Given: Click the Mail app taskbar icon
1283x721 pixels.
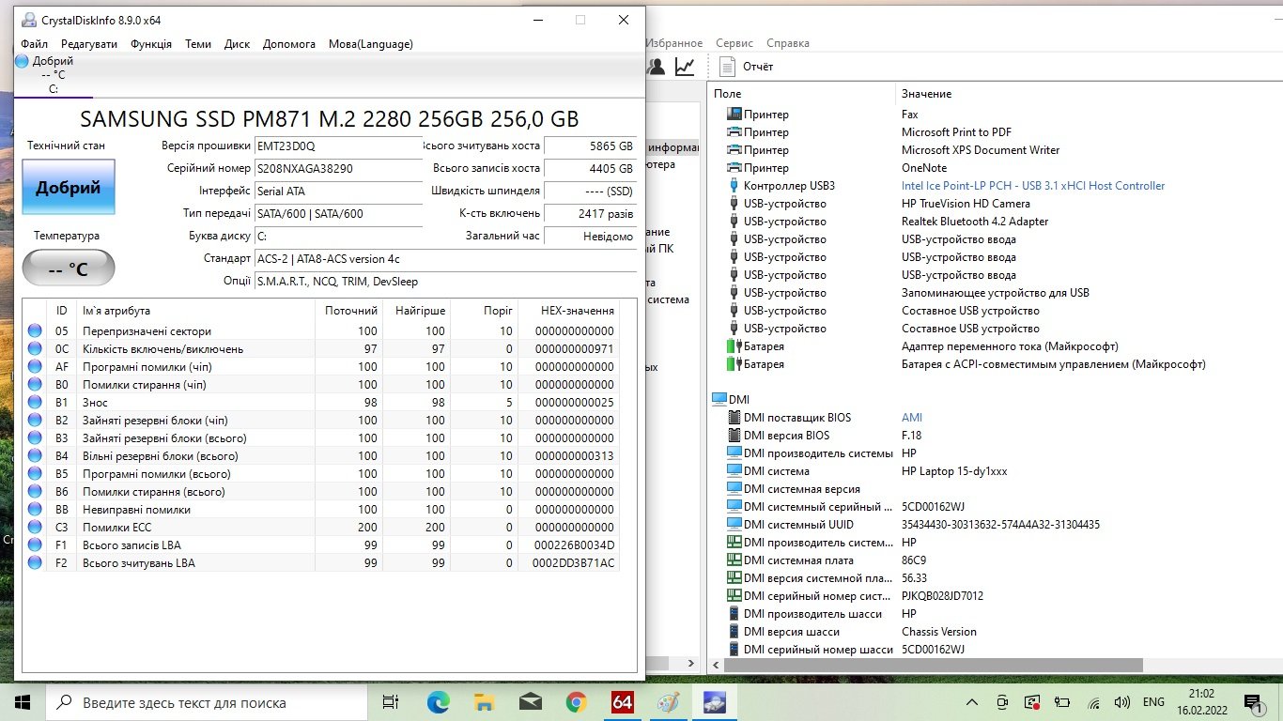Looking at the screenshot, I should click(x=530, y=702).
